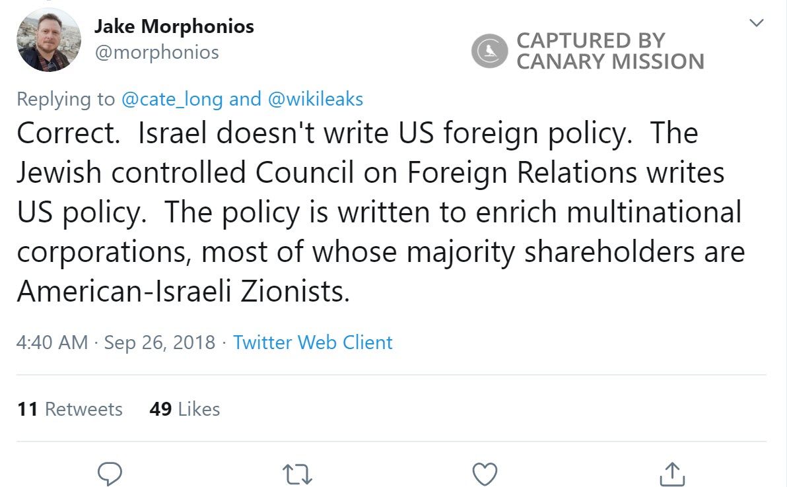
Task: Toggle the reply composer open
Action: coord(110,472)
